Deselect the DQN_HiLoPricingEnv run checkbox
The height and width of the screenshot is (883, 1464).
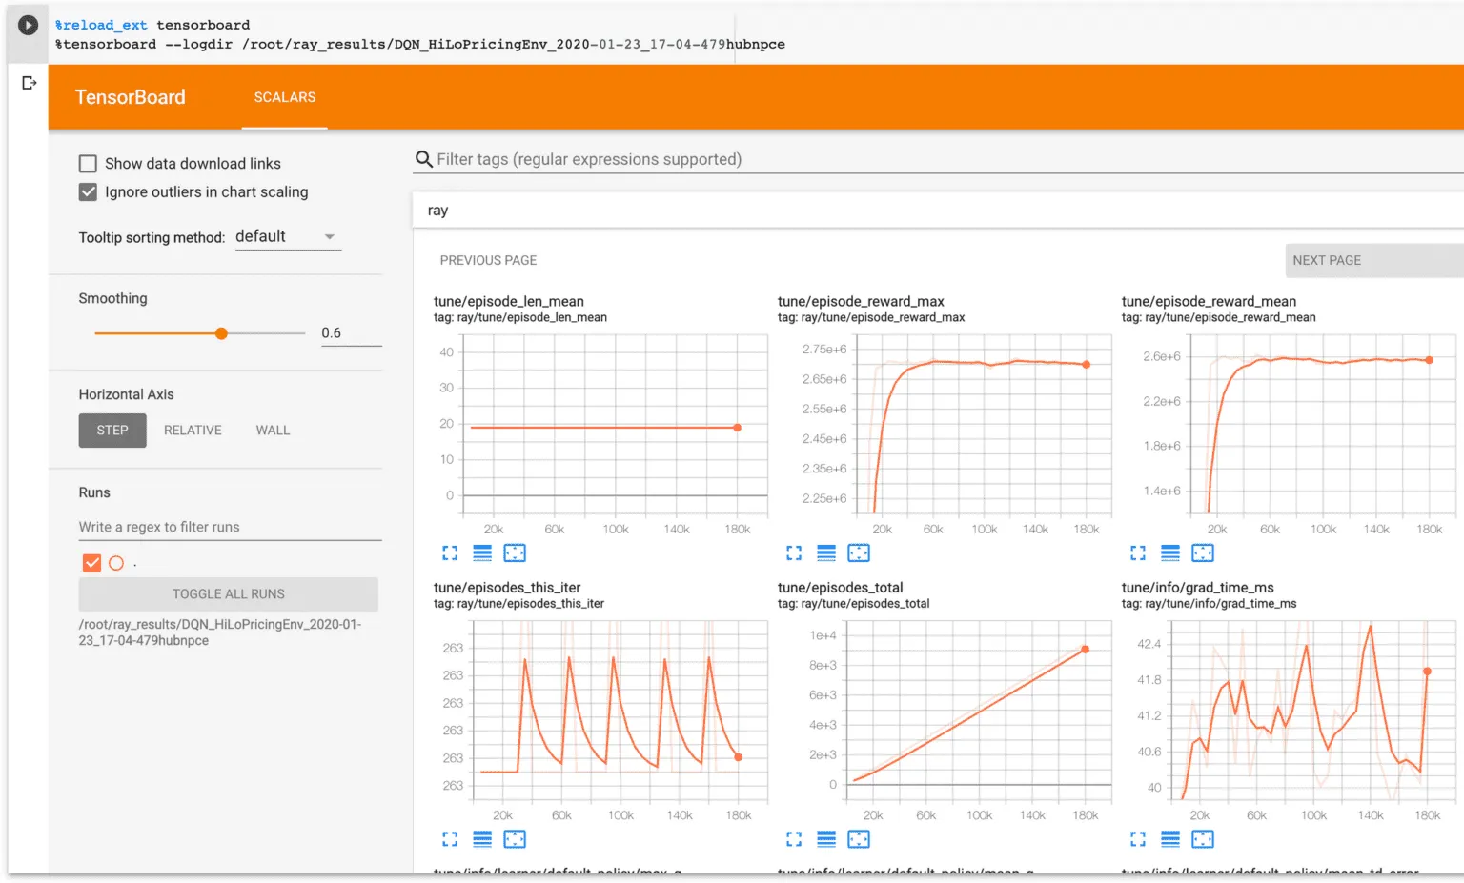pyautogui.click(x=91, y=562)
